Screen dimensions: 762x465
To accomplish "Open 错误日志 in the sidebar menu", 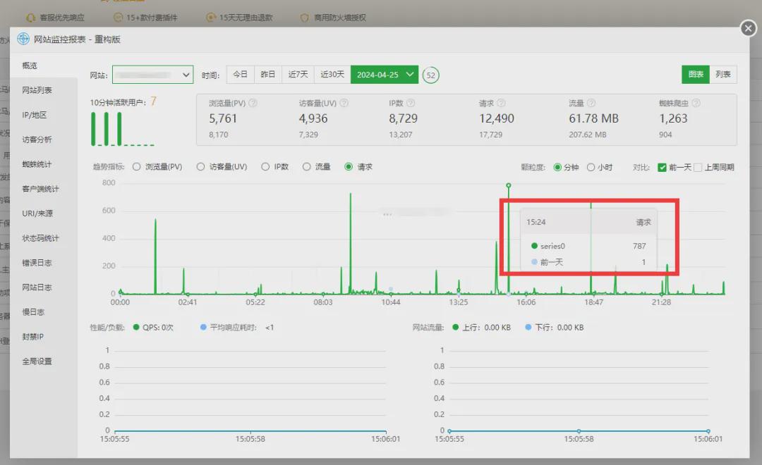I will pyautogui.click(x=37, y=263).
